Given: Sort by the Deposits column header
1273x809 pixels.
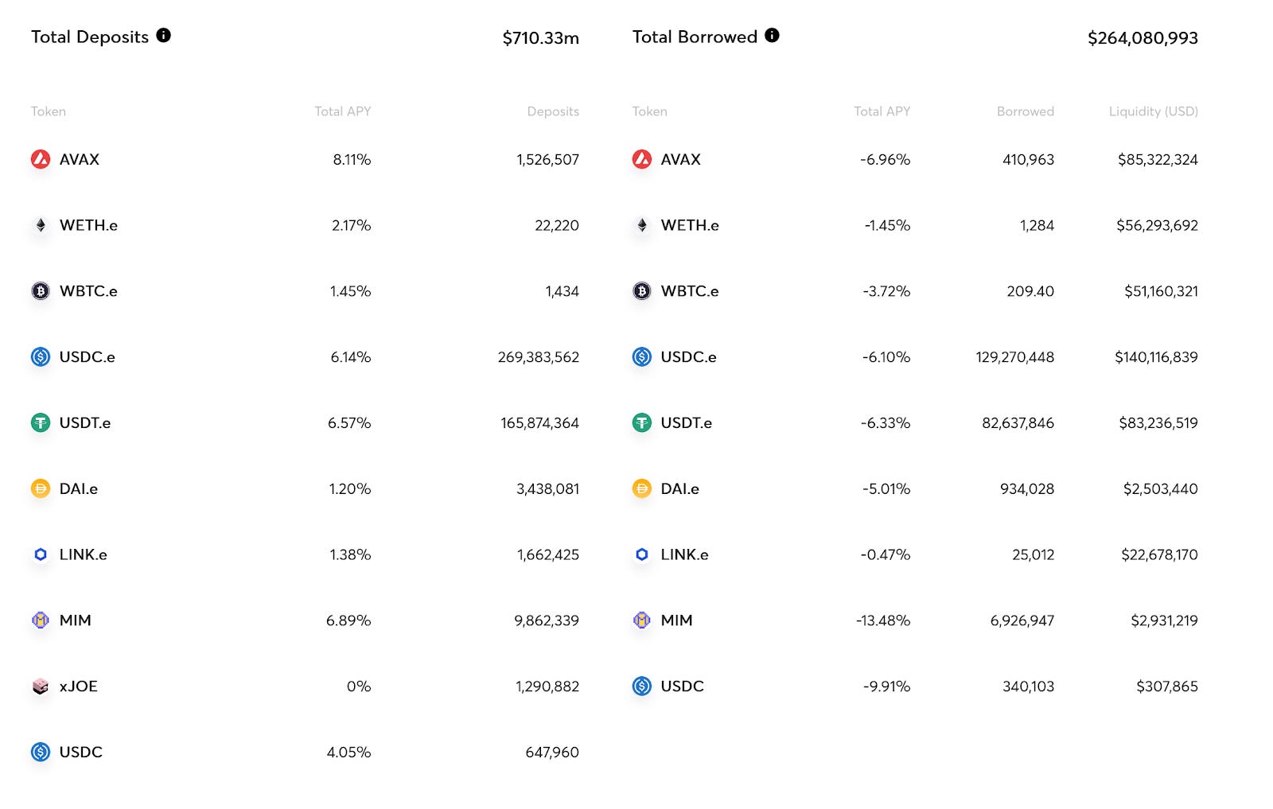Looking at the screenshot, I should click(x=553, y=111).
